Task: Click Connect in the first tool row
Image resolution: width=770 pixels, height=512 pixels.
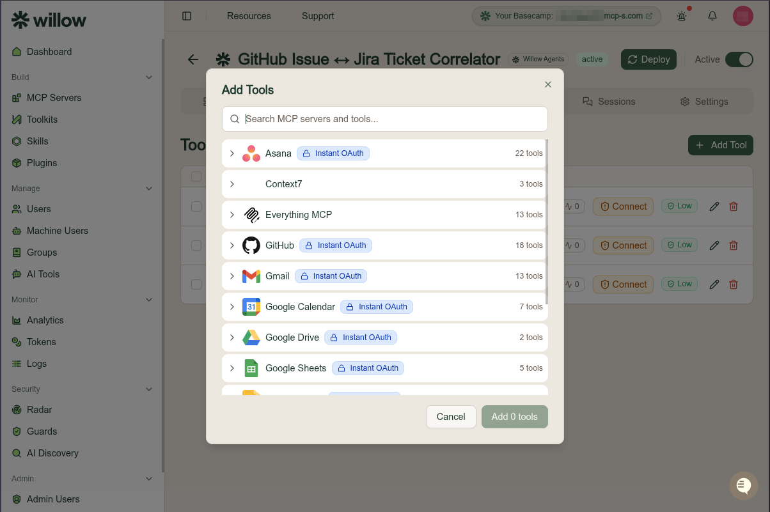Action: pyautogui.click(x=623, y=206)
